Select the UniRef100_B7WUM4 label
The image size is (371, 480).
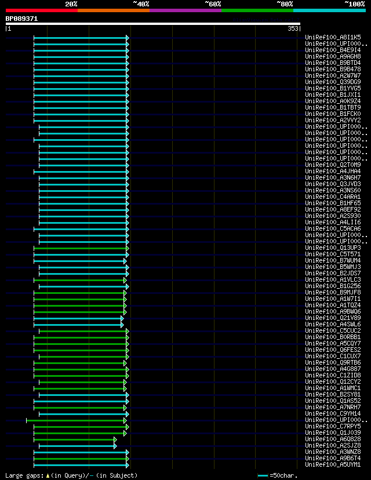(x=333, y=260)
